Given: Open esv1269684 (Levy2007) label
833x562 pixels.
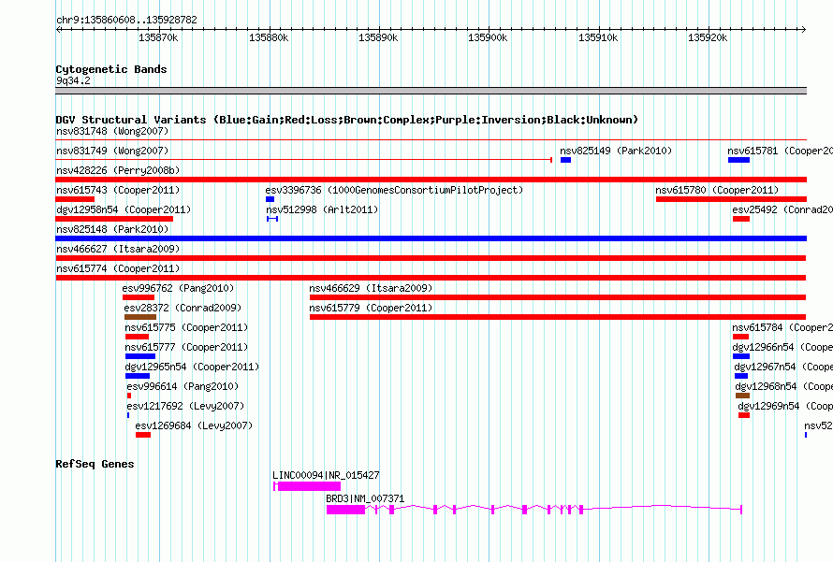Looking at the screenshot, I should (194, 425).
